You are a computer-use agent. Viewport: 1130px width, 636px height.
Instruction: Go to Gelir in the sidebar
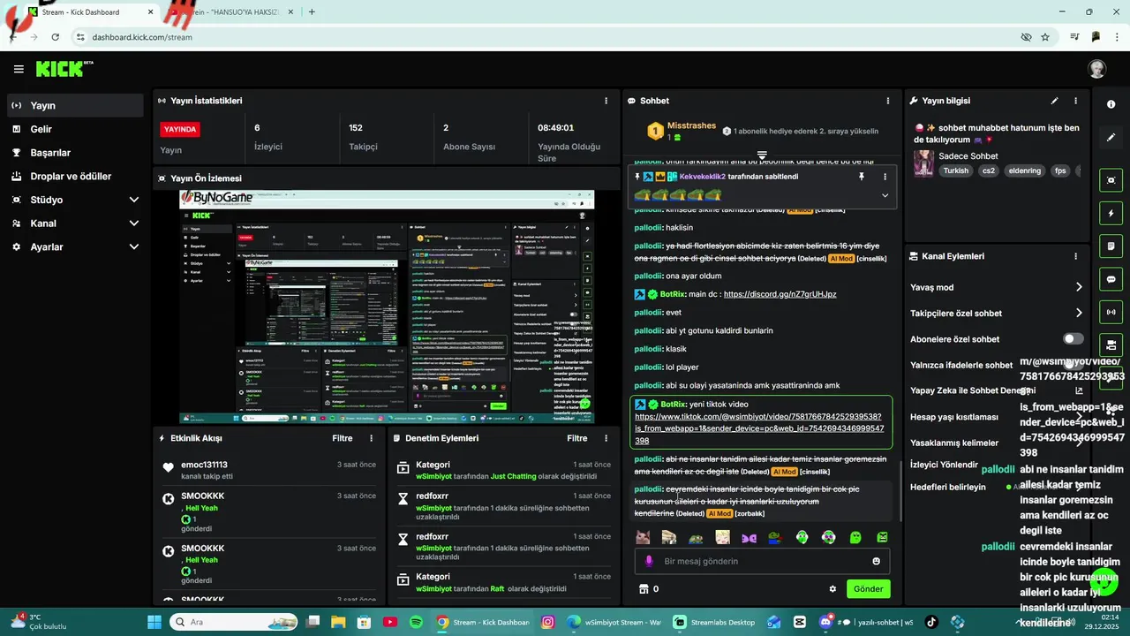[75, 129]
